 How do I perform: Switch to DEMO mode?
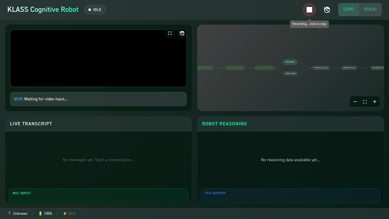(x=349, y=9)
